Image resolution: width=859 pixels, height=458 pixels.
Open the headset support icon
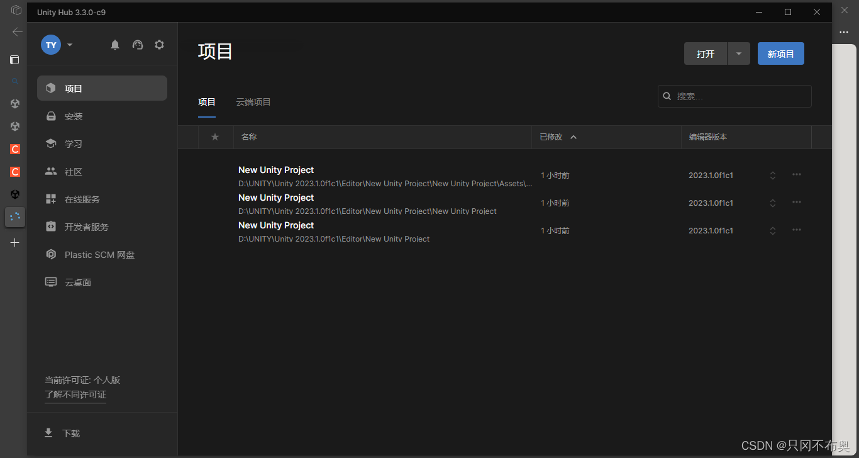[x=138, y=45]
